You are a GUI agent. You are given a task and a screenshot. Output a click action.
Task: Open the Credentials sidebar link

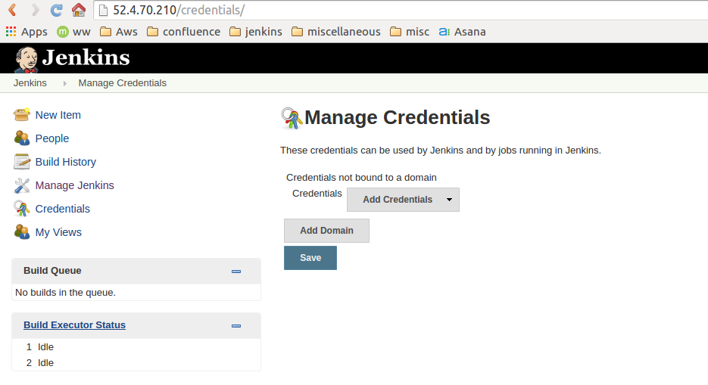click(62, 209)
